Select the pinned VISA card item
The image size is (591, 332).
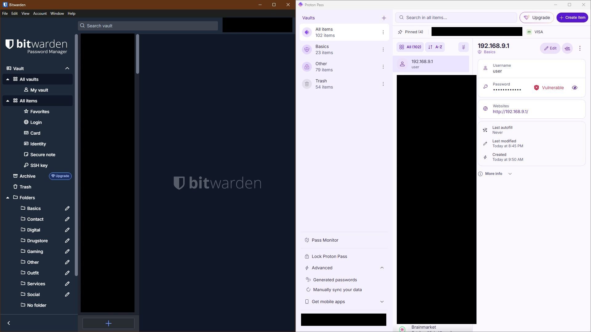click(x=535, y=32)
